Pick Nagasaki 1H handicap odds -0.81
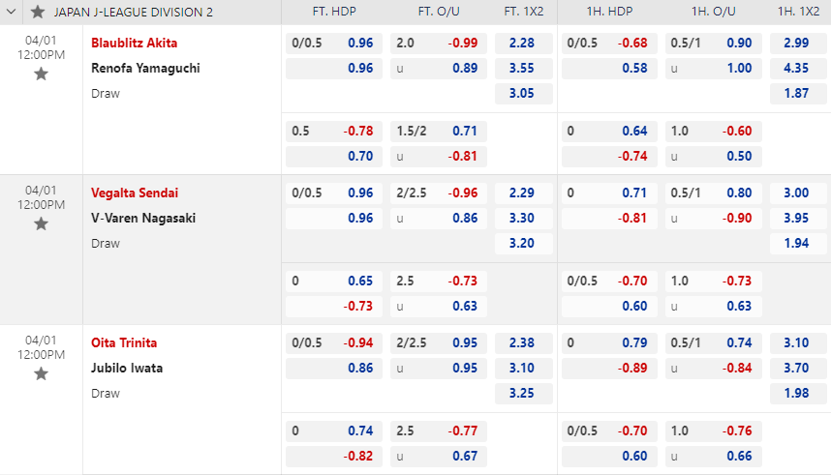 tap(609, 219)
